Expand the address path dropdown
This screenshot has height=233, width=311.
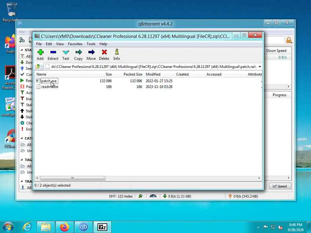tap(260, 67)
